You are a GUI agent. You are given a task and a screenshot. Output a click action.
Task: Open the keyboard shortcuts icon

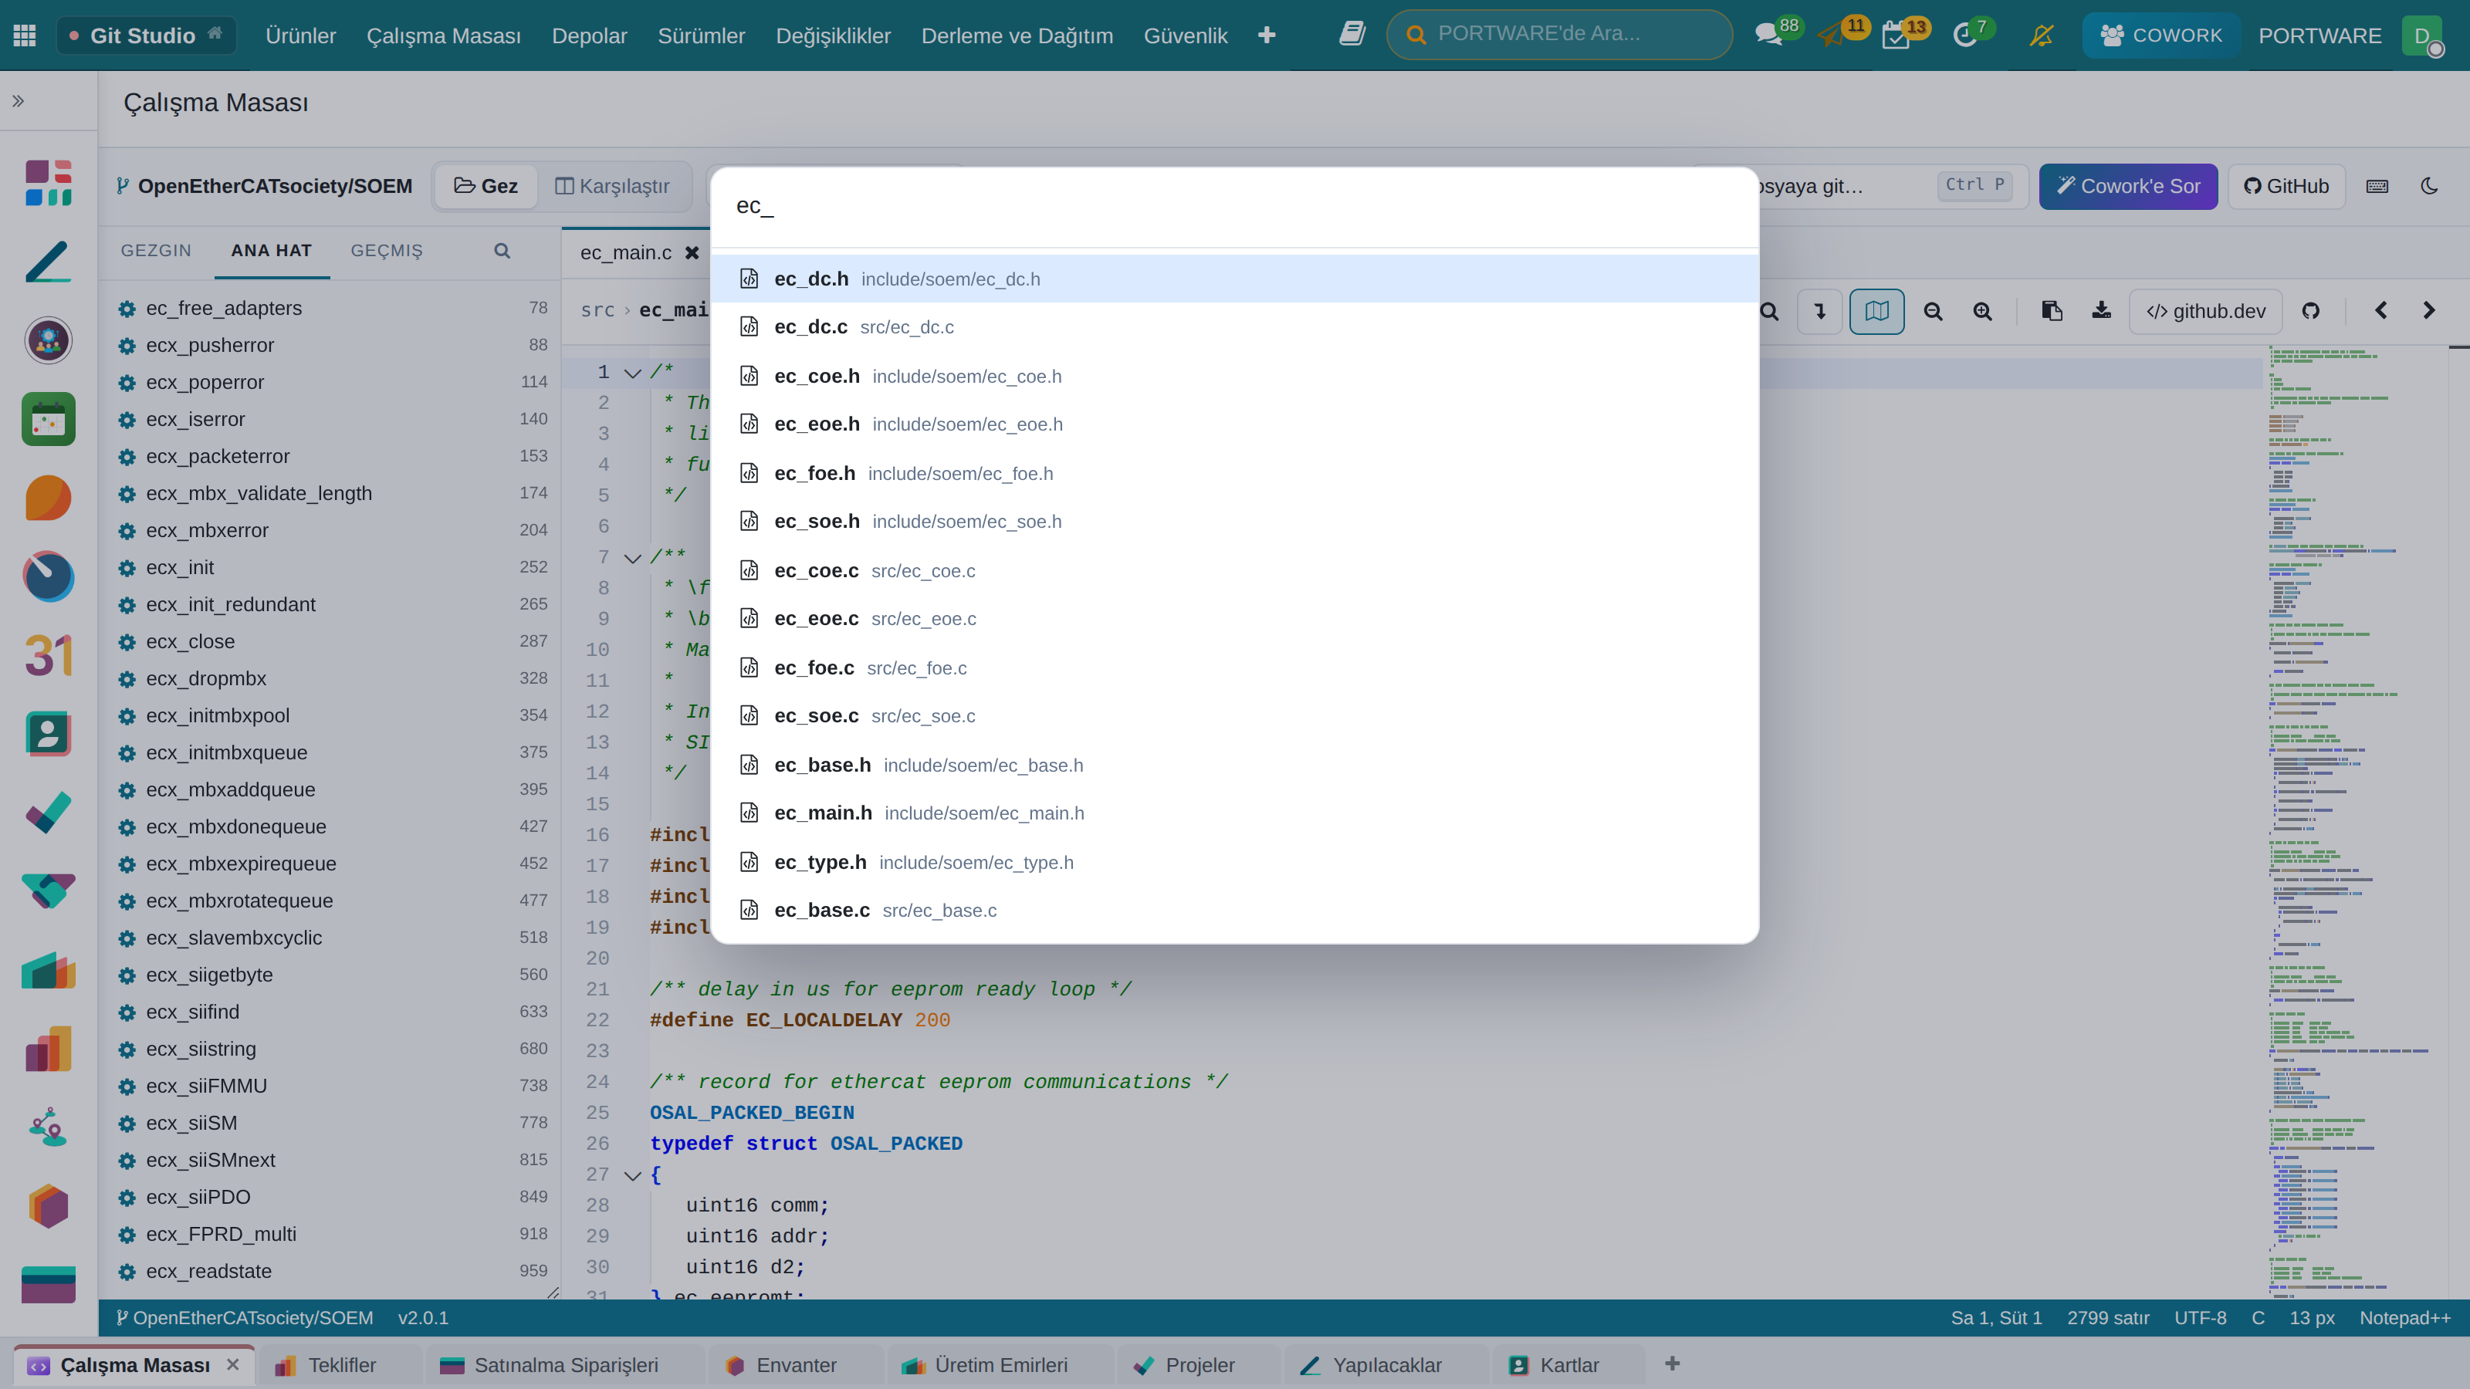[2377, 186]
